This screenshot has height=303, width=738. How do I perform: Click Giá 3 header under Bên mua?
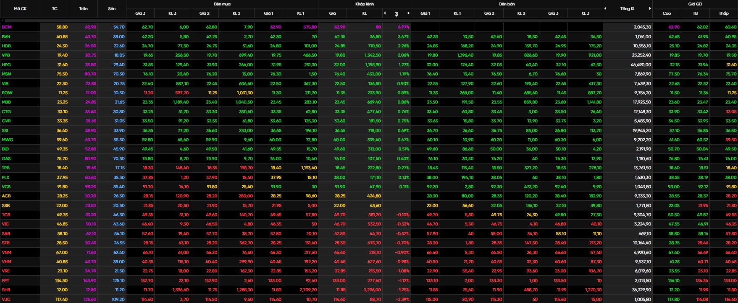(140, 13)
